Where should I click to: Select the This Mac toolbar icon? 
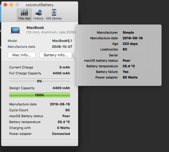coord(24,15)
